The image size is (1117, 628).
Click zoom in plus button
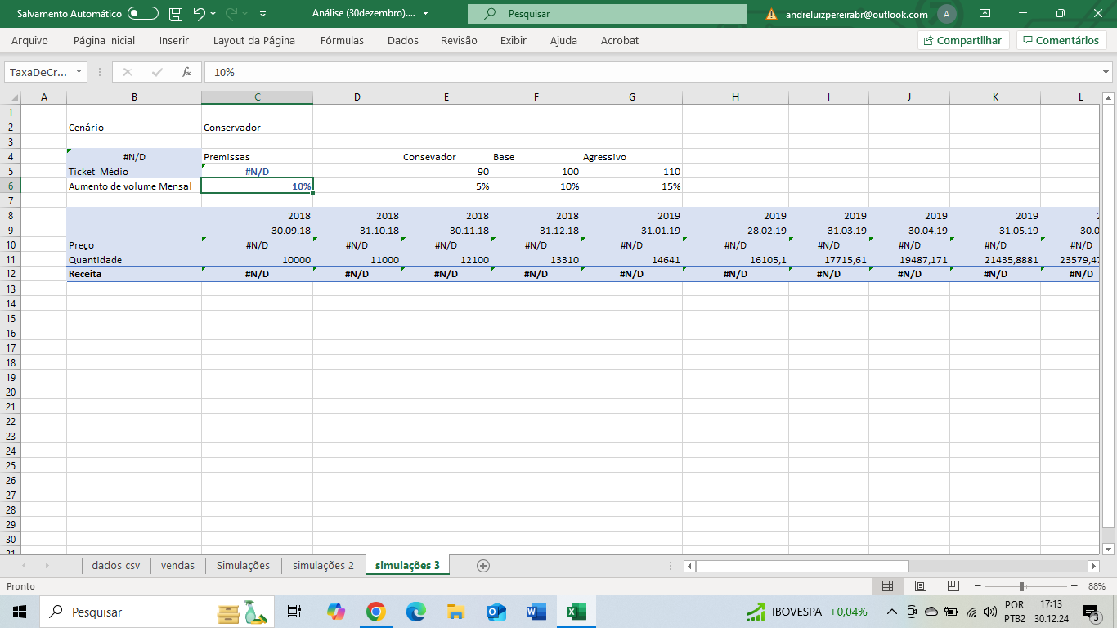(1074, 586)
